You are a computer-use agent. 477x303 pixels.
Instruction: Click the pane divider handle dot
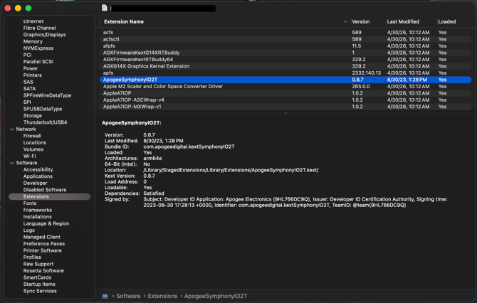tap(285, 113)
